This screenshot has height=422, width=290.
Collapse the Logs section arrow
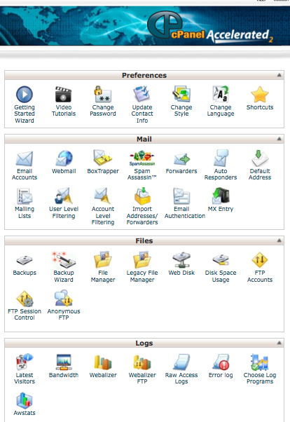(x=279, y=343)
